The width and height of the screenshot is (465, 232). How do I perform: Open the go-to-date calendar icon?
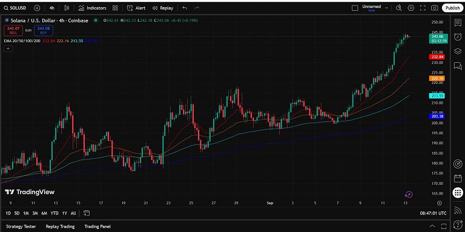87,213
